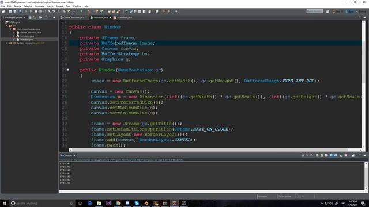Toggle Link with Editor in Package Explorer

(x=35, y=18)
